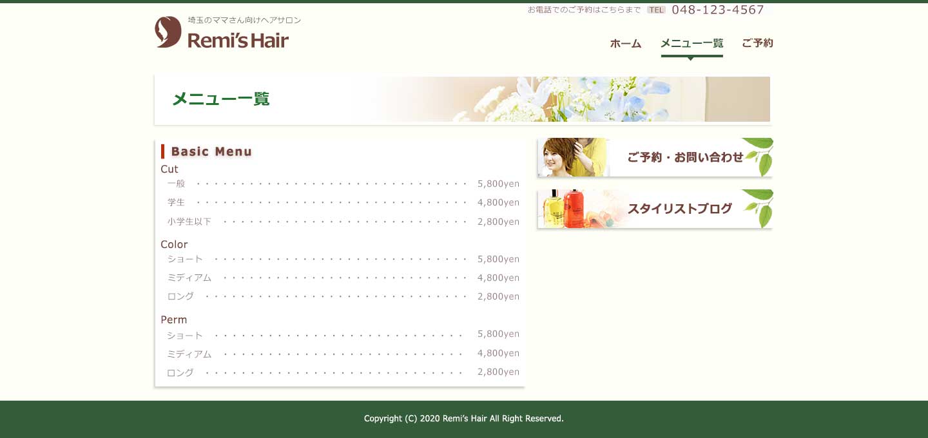This screenshot has width=928, height=438.
Task: Open the ホーム navigation item
Action: click(x=625, y=43)
